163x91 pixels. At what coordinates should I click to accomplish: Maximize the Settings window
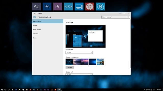tap(125, 14)
